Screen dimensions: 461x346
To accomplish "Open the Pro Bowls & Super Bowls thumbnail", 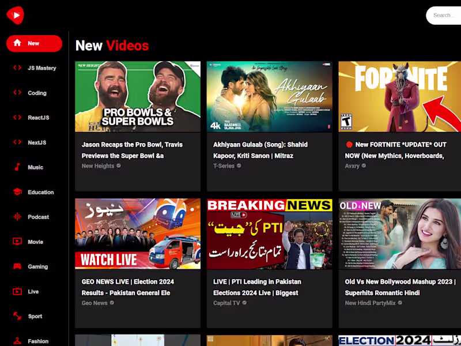I will (138, 96).
